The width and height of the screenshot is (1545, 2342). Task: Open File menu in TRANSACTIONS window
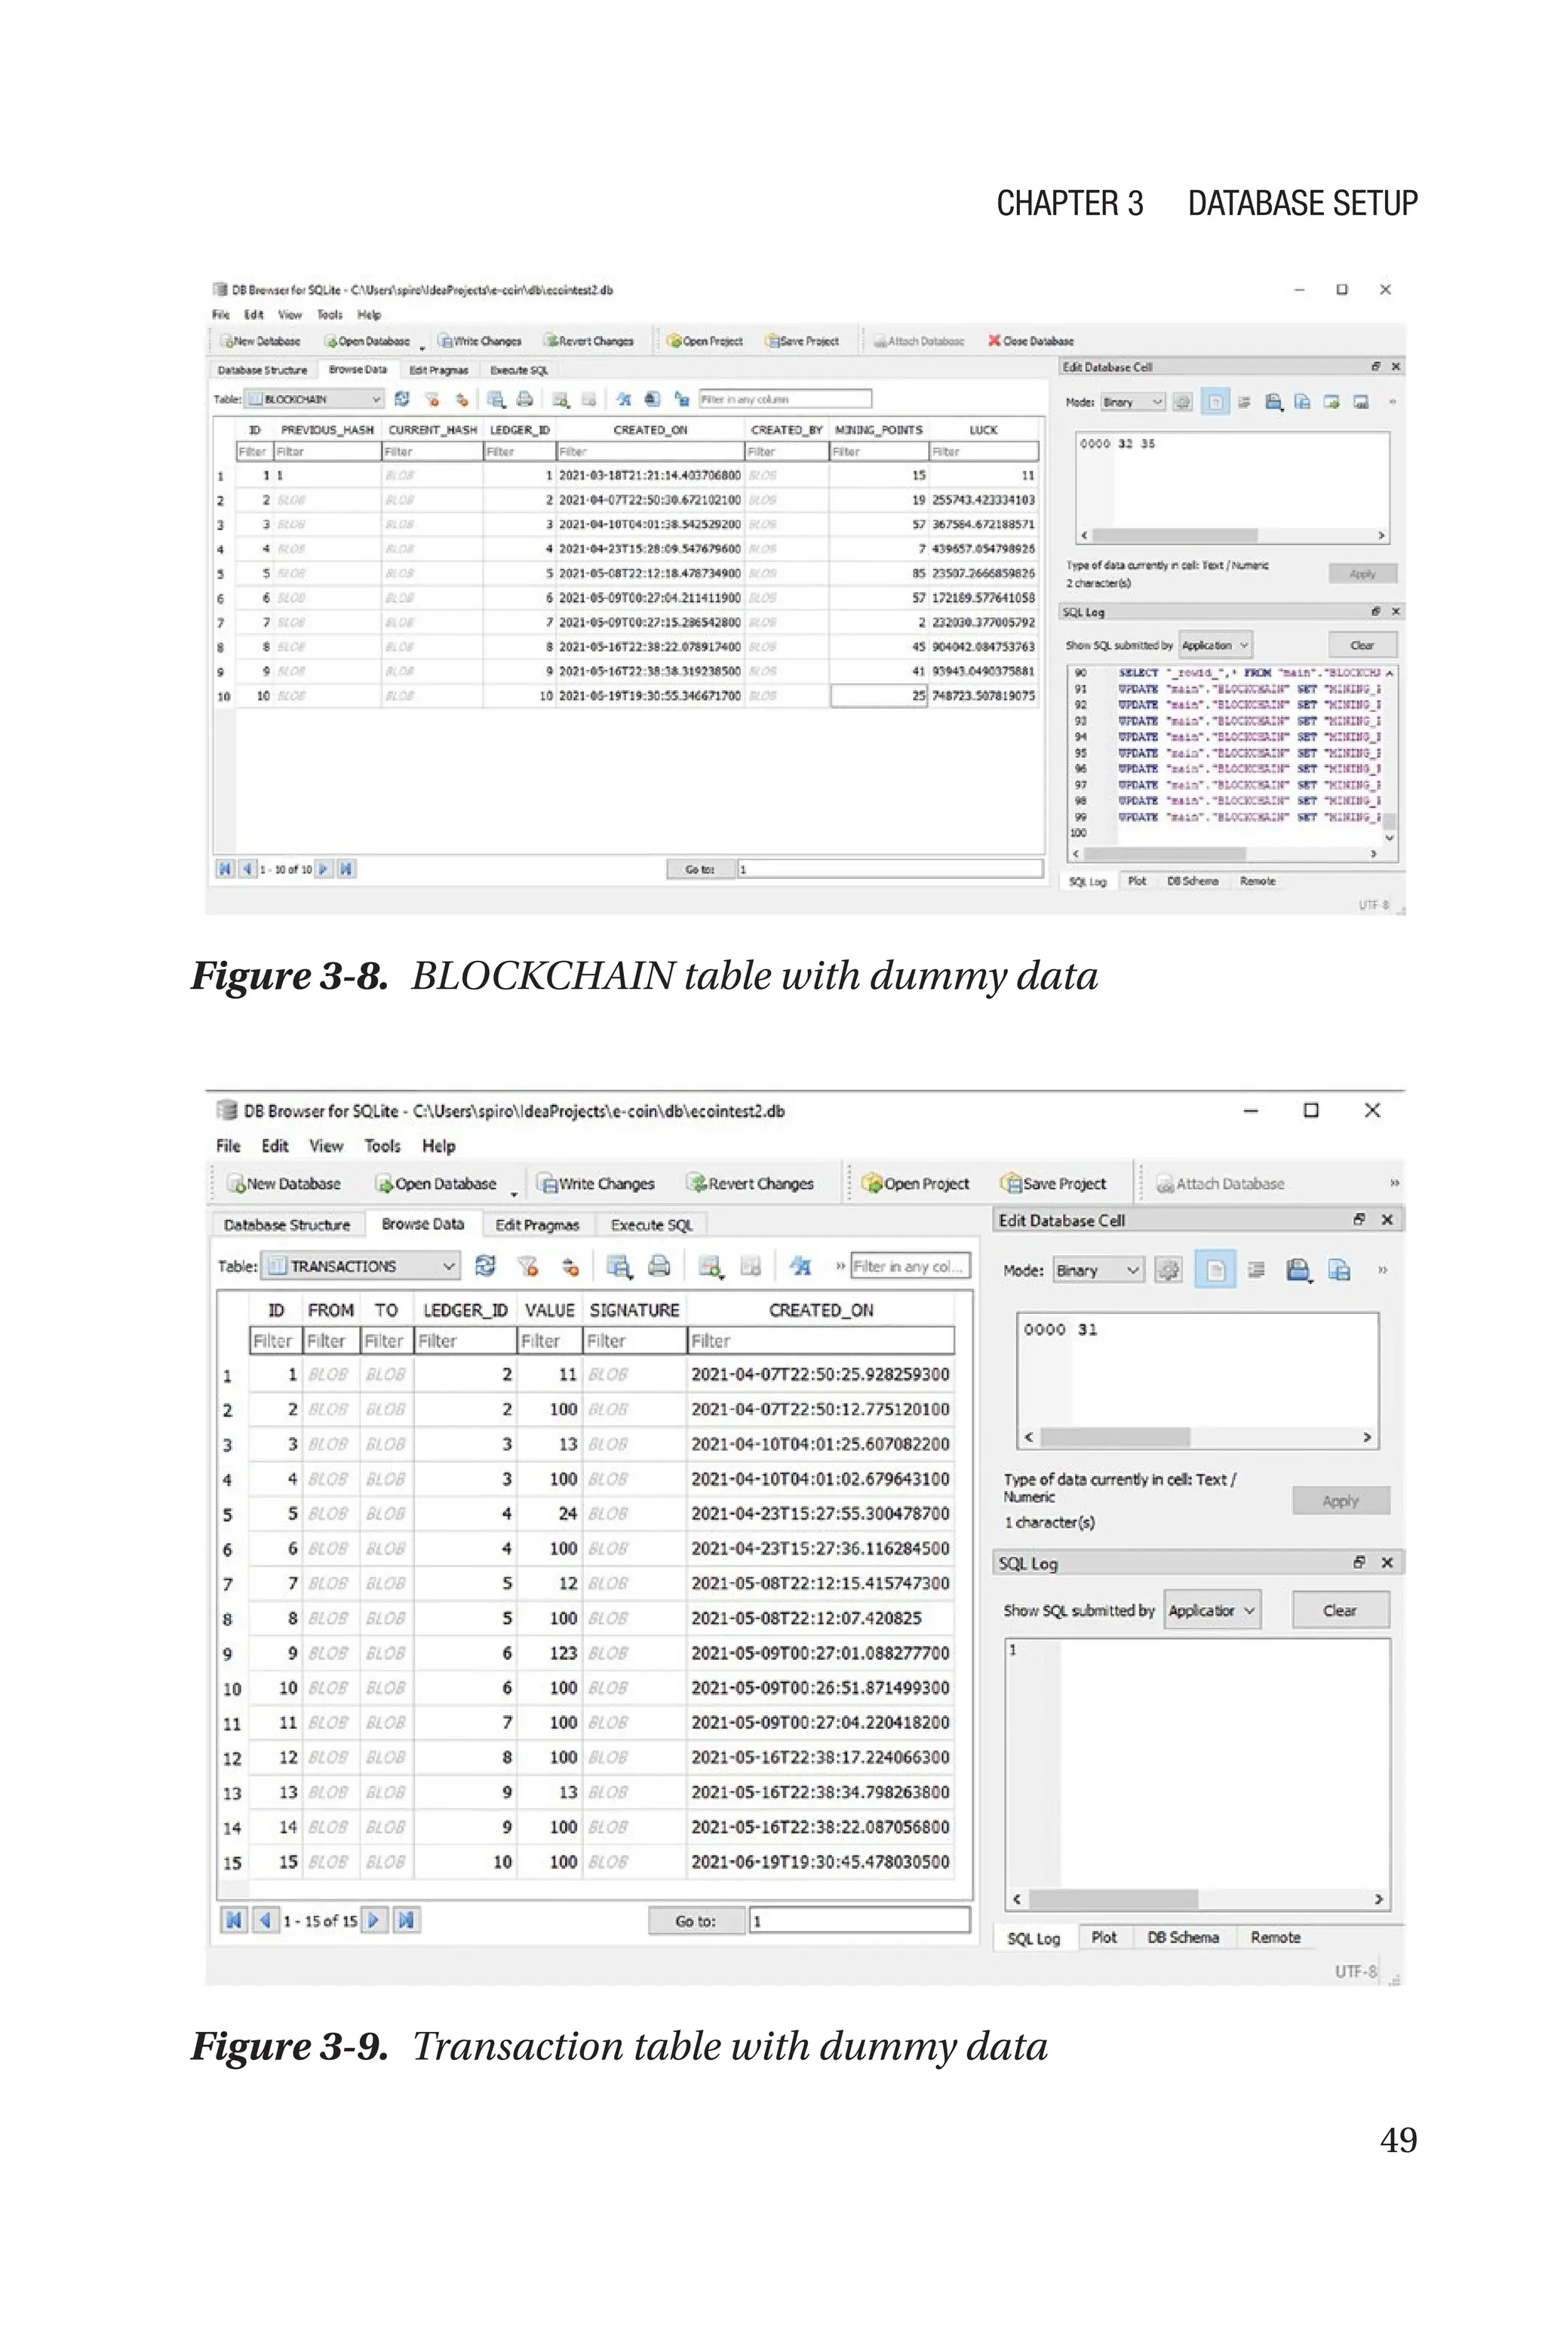228,1146
